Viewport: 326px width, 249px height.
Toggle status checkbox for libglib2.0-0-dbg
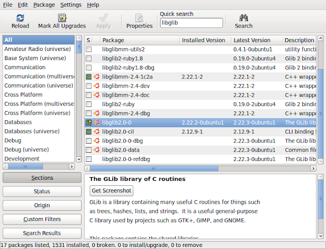coord(89,141)
